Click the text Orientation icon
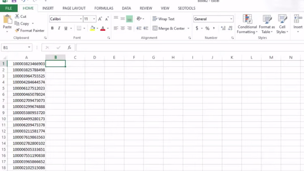This screenshot has width=304, height=171. click(x=139, y=19)
